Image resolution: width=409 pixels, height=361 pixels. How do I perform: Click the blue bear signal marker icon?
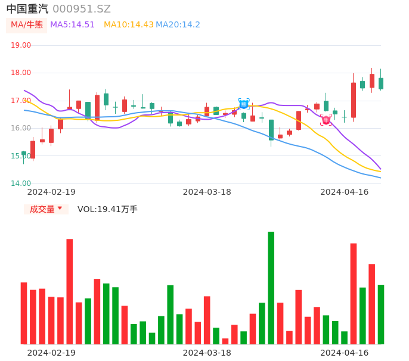click(x=244, y=104)
